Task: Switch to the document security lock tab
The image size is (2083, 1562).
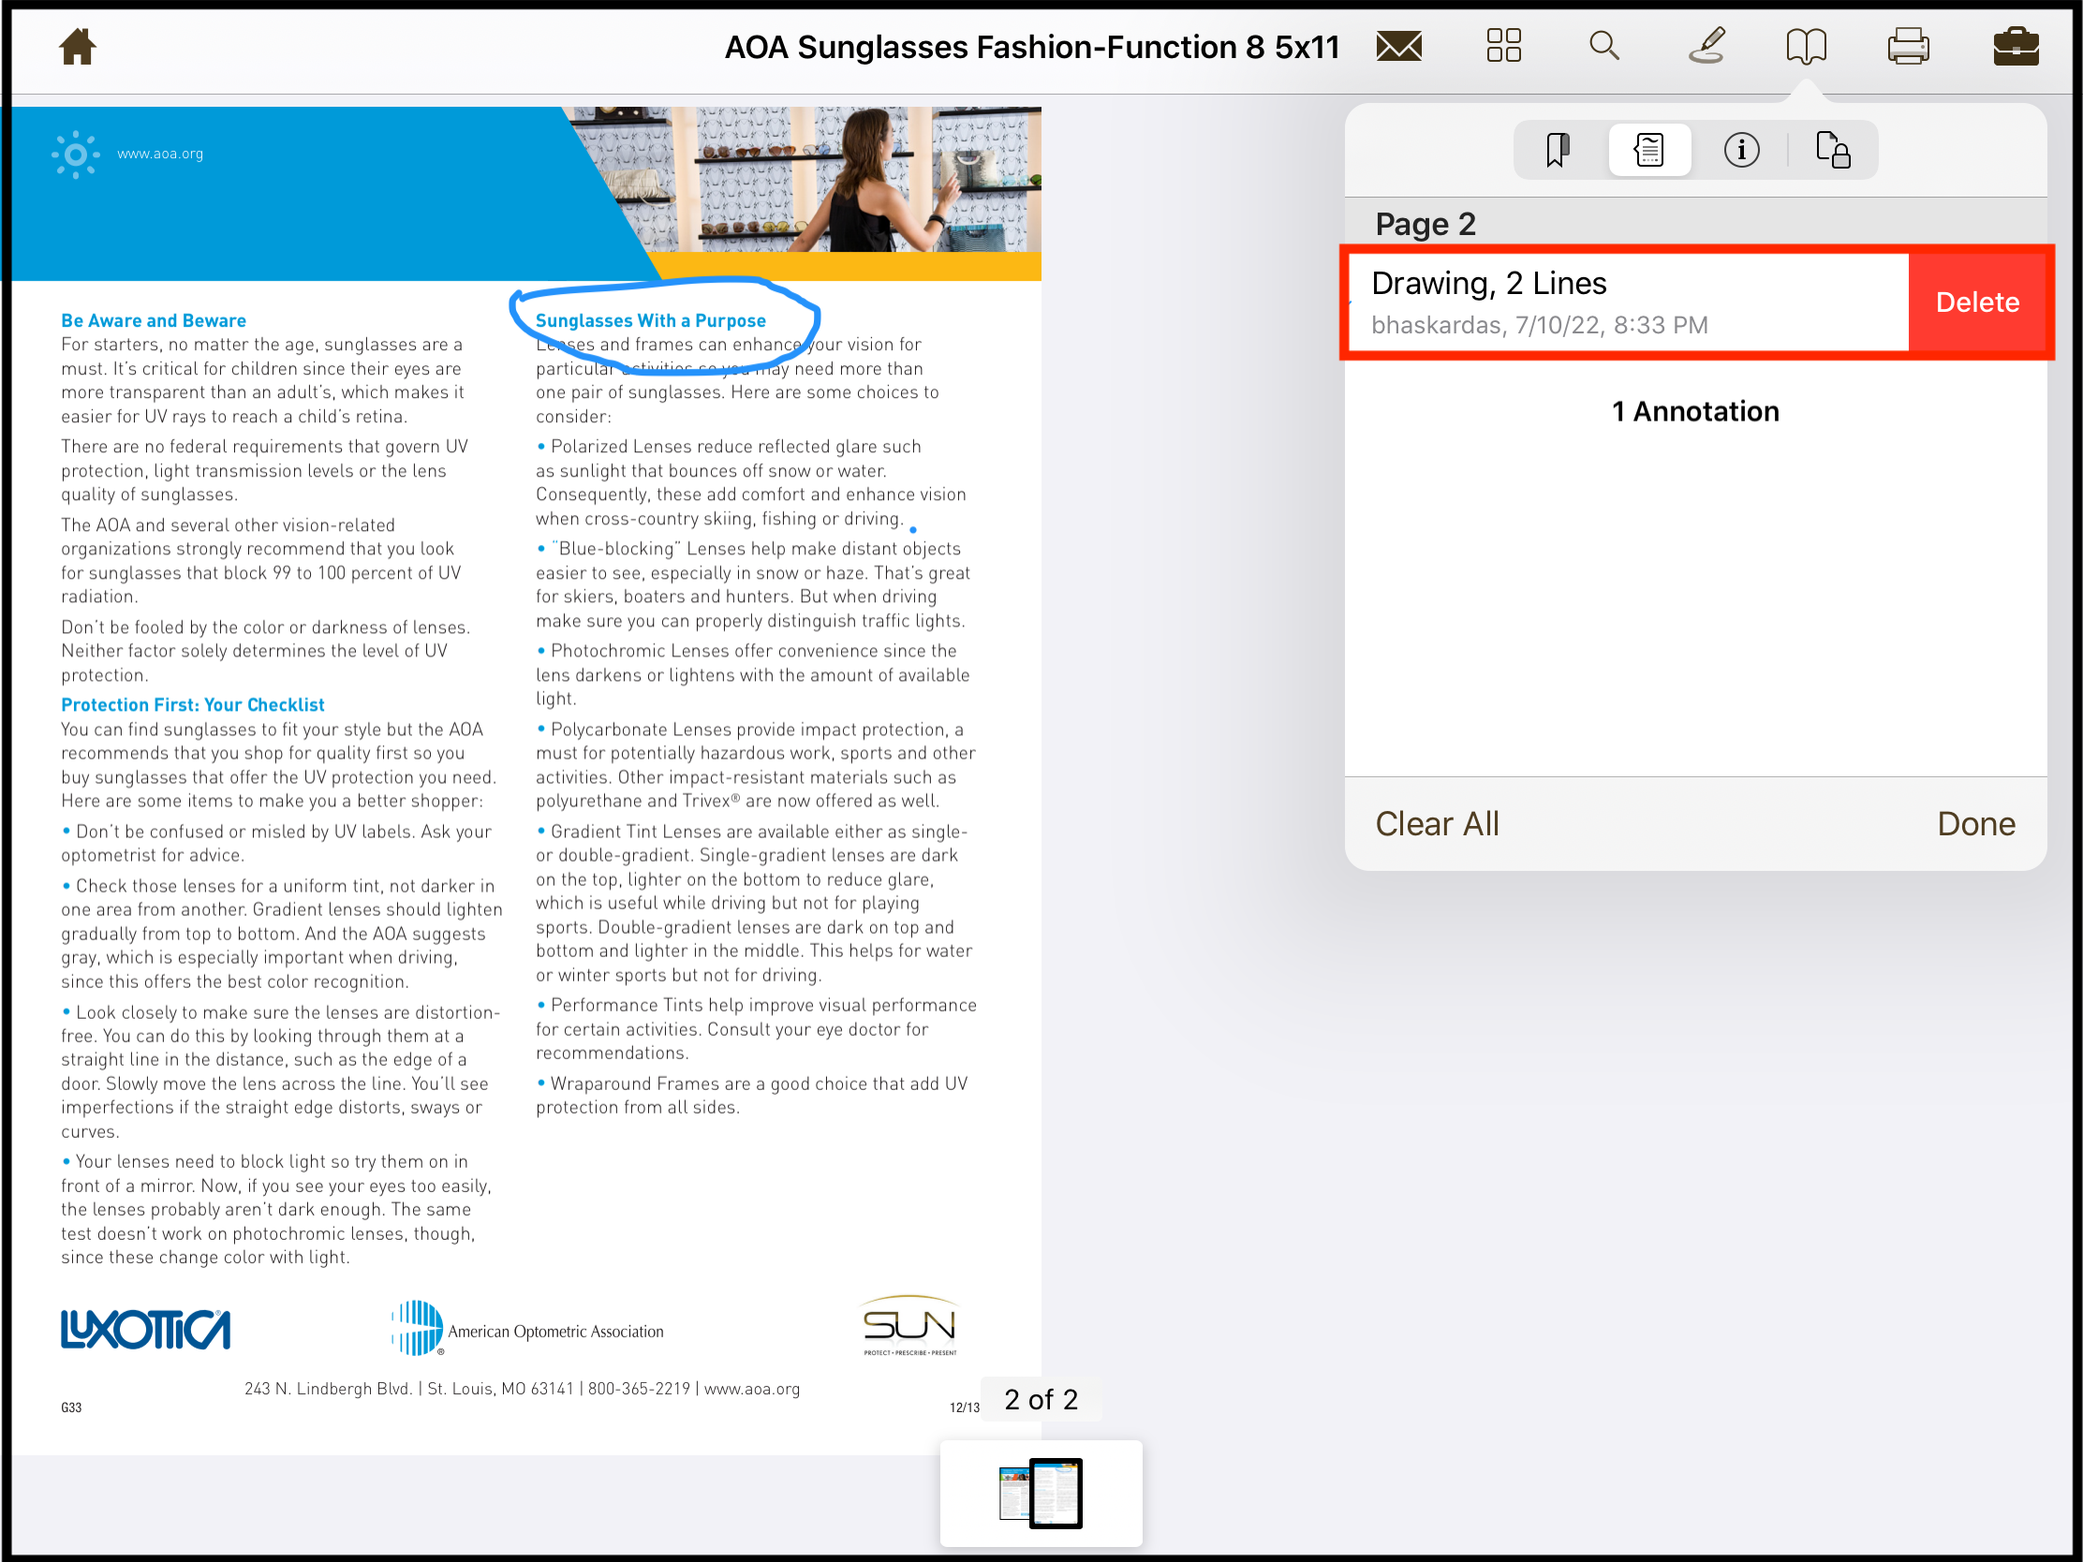Action: click(x=1833, y=150)
